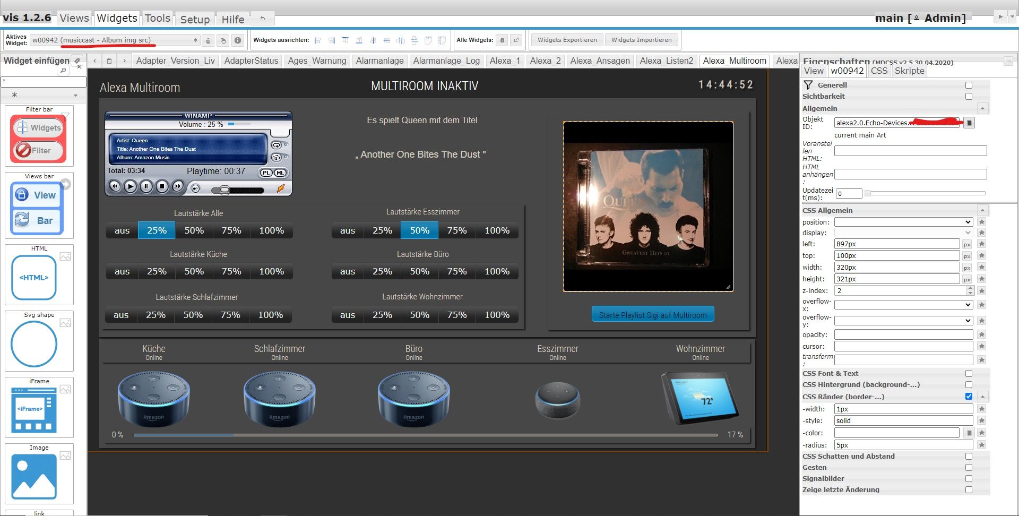Collapse the CSS Ränder section arrow
1019x516 pixels.
(982, 397)
